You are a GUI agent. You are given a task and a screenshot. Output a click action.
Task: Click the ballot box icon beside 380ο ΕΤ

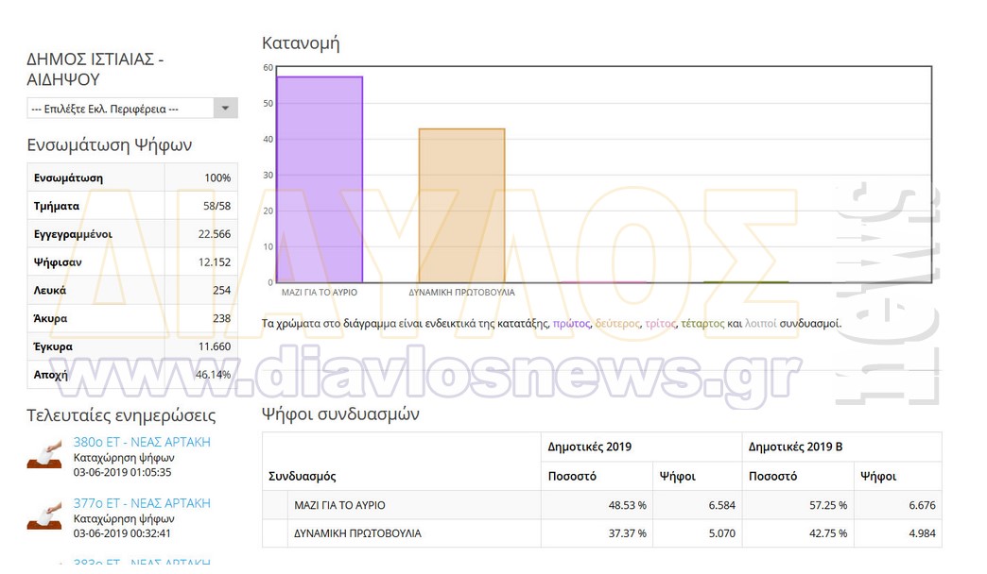click(x=44, y=455)
